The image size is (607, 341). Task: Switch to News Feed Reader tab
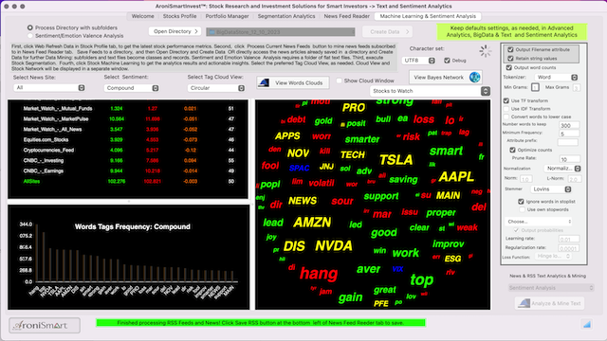347,16
